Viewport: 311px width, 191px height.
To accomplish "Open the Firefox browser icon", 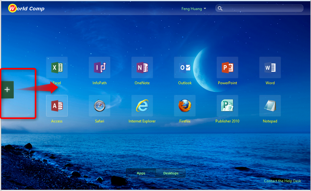I will pos(185,106).
